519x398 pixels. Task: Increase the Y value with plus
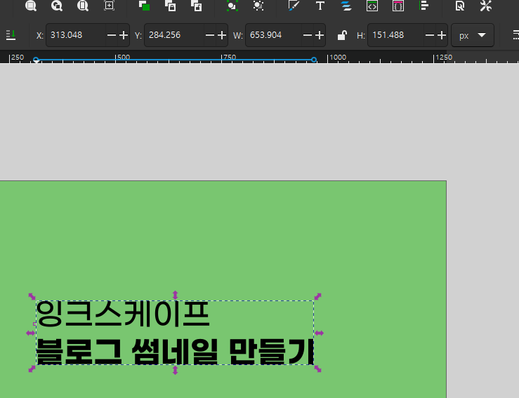coord(222,35)
